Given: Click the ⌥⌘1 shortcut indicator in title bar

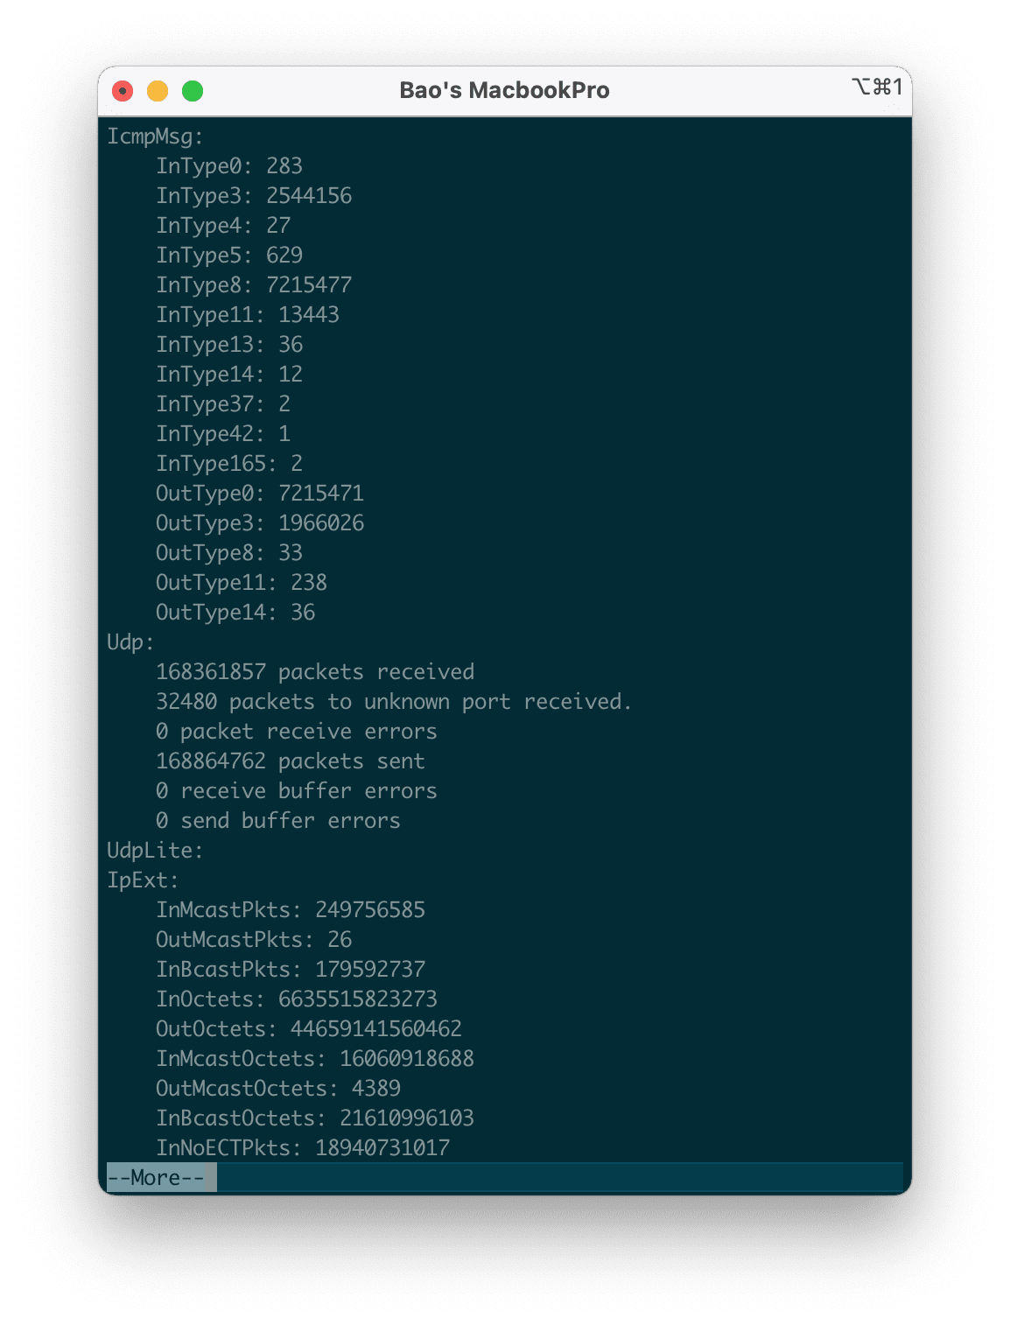Looking at the screenshot, I should pos(877,87).
